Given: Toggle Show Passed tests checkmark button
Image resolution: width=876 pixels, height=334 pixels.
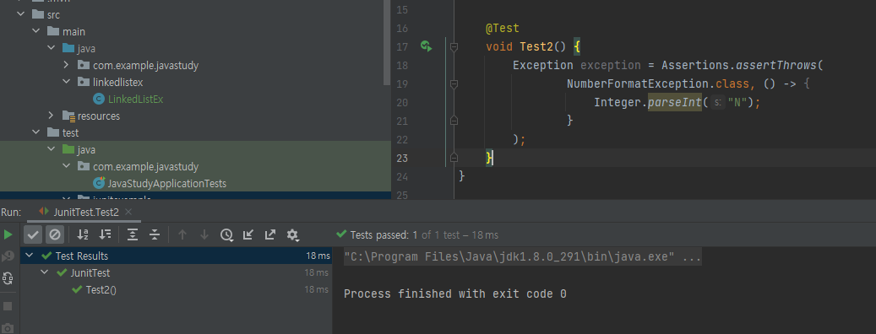Looking at the screenshot, I should pyautogui.click(x=33, y=234).
